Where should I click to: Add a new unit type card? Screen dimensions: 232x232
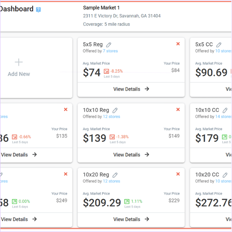pyautogui.click(x=19, y=68)
